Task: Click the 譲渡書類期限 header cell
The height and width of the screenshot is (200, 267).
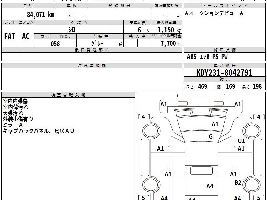Action: pos(166,5)
